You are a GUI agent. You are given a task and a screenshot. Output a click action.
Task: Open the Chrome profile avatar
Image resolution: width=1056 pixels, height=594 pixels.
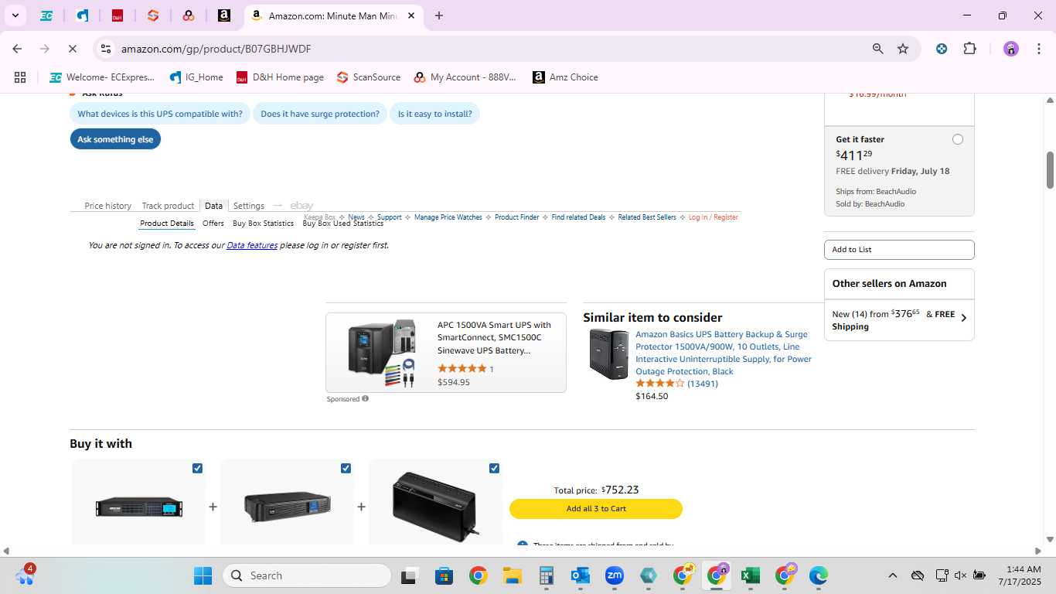(x=1011, y=49)
